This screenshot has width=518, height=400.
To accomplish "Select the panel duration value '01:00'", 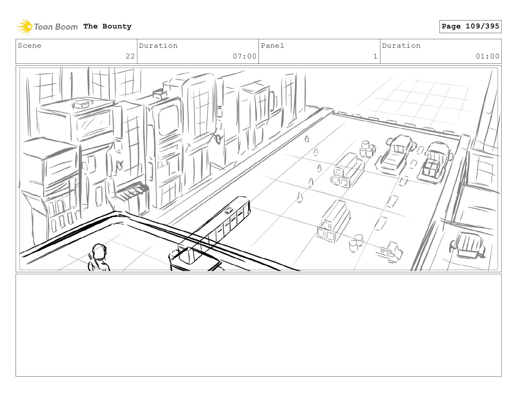I will point(488,56).
